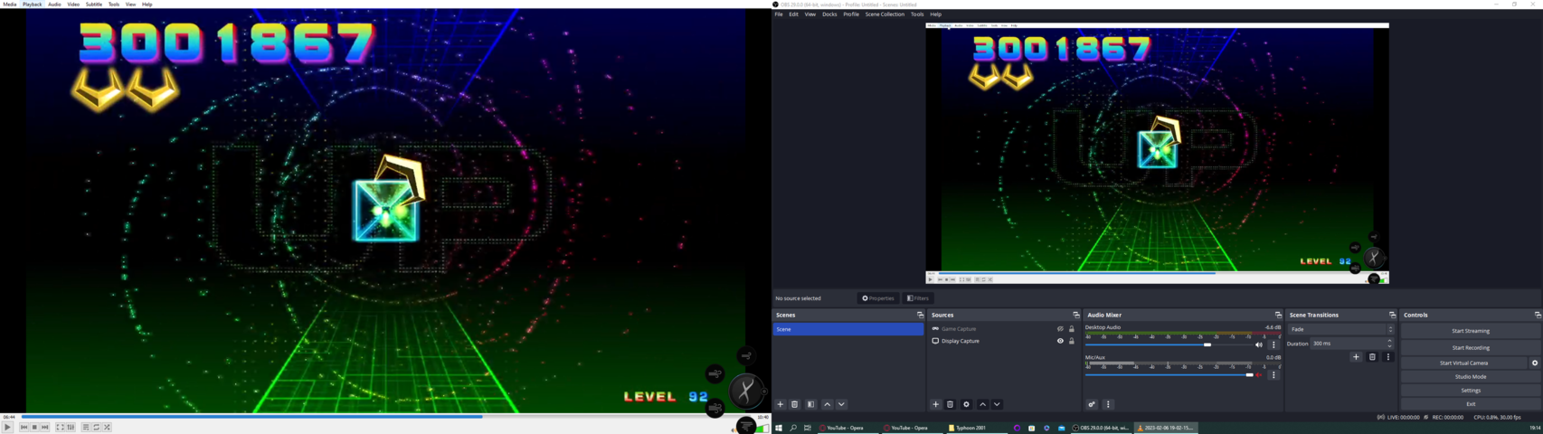
Task: Add a new source in Sources panel
Action: [936, 405]
